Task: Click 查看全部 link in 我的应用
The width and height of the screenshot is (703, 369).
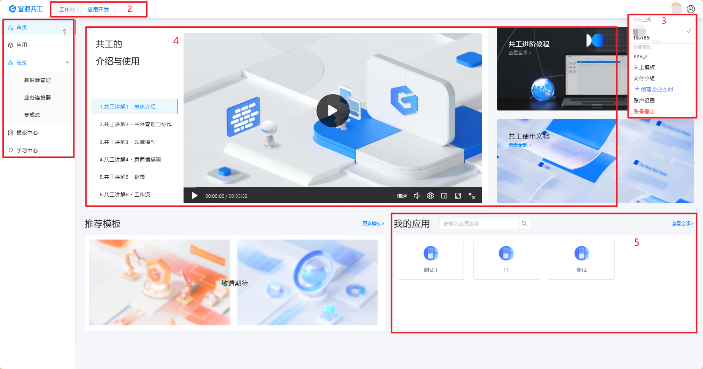Action: tap(682, 224)
